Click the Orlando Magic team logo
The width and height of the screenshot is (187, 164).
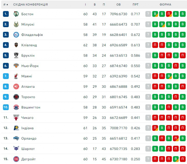(x=16, y=138)
